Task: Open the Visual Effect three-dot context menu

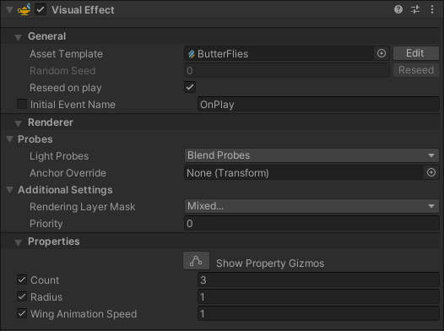Action: pos(432,9)
